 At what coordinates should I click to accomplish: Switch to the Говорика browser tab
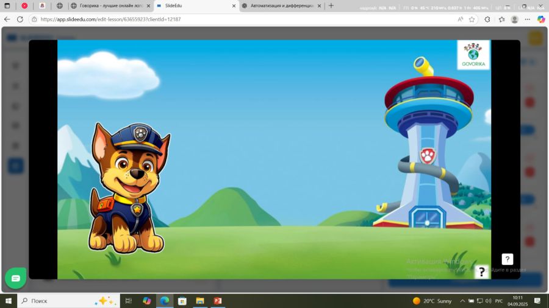coord(110,5)
